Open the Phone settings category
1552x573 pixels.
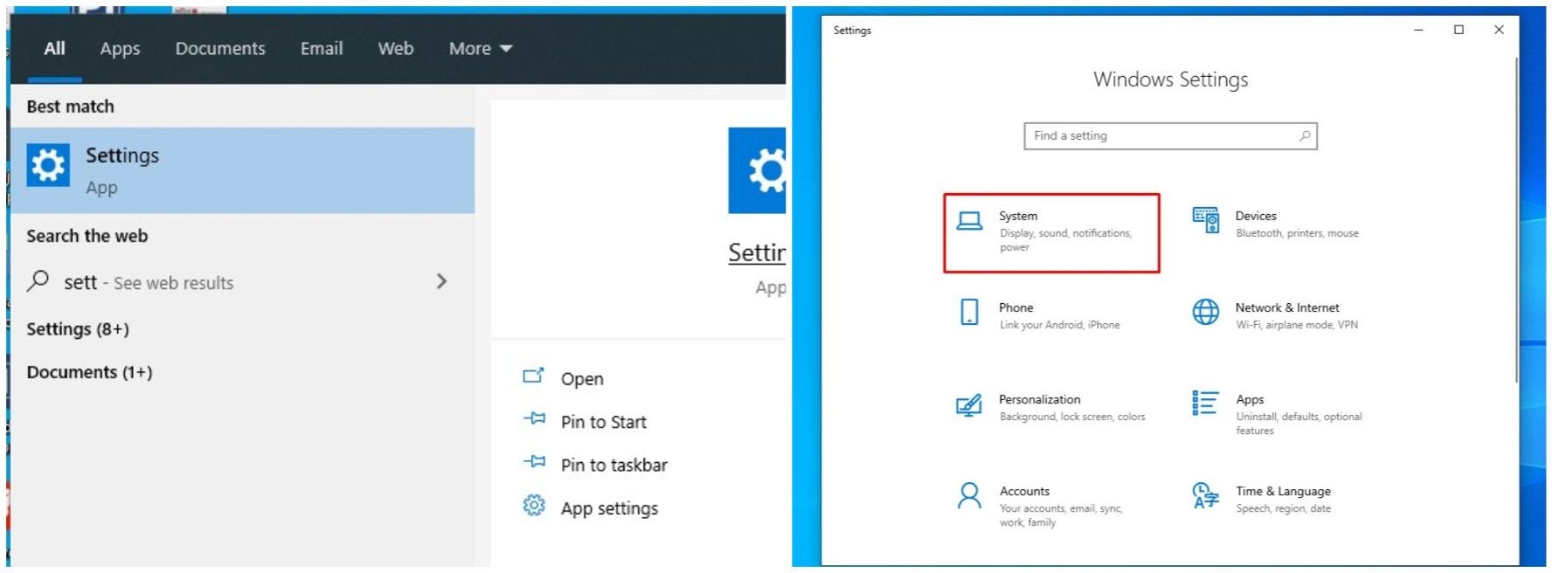pyautogui.click(x=1040, y=315)
